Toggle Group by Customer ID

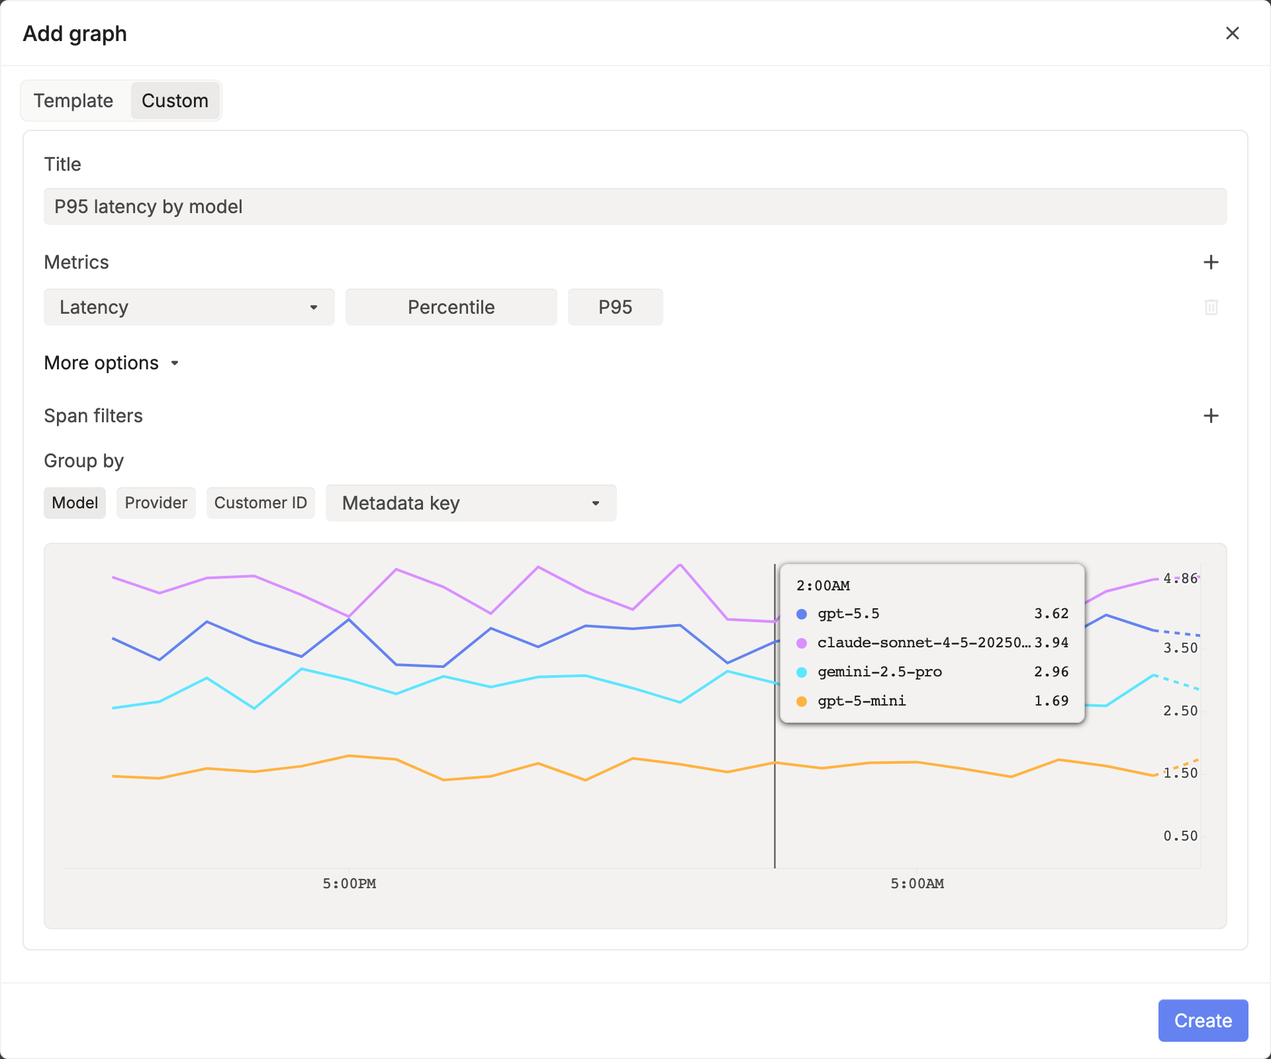pos(260,503)
